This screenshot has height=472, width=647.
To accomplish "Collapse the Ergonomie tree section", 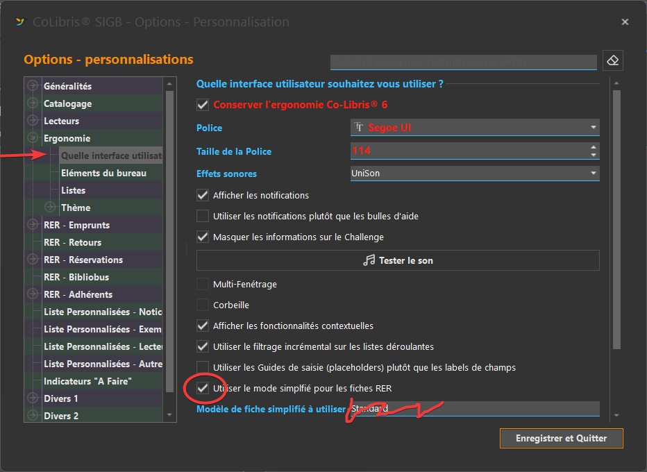I will (x=32, y=138).
